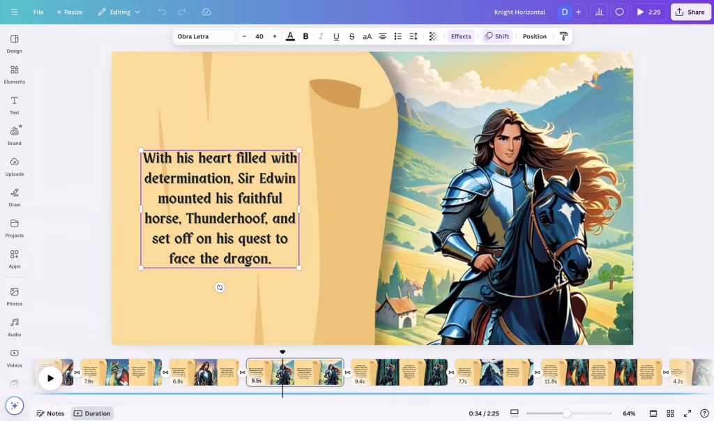Enter fullscreen mode

click(x=688, y=413)
